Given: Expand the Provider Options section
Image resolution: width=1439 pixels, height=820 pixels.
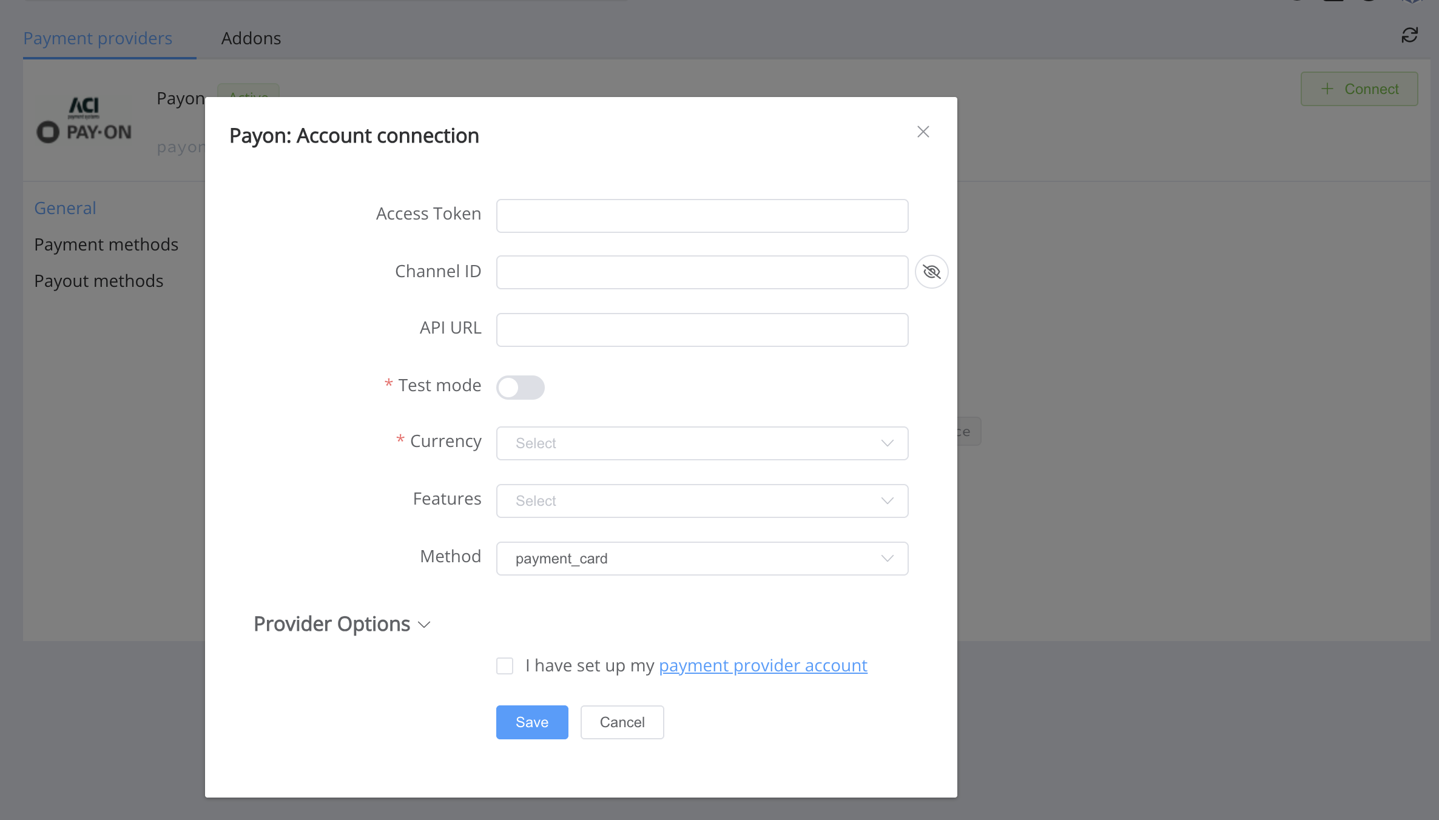Looking at the screenshot, I should click(342, 624).
